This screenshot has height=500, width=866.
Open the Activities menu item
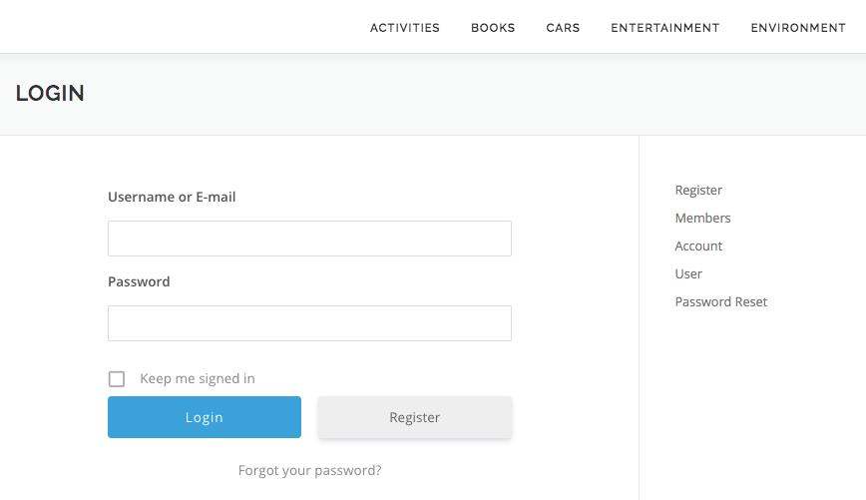point(405,28)
